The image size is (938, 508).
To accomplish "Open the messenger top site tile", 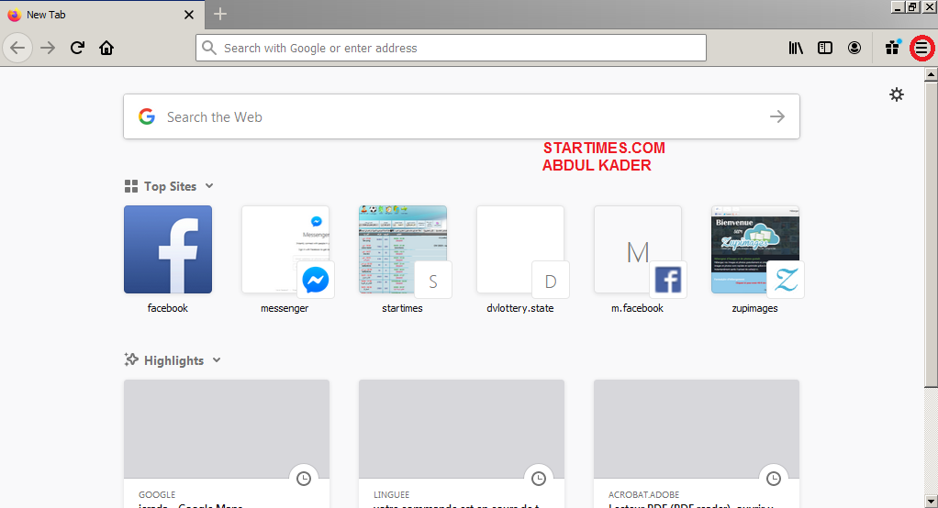I will [285, 249].
